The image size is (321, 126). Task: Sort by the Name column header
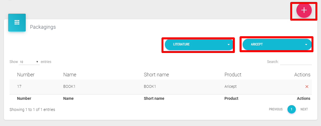point(70,75)
